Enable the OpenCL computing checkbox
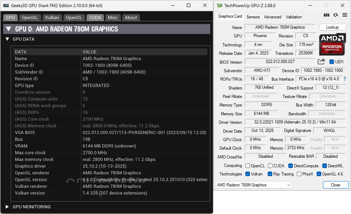This screenshot has height=214, width=351. [x=248, y=166]
